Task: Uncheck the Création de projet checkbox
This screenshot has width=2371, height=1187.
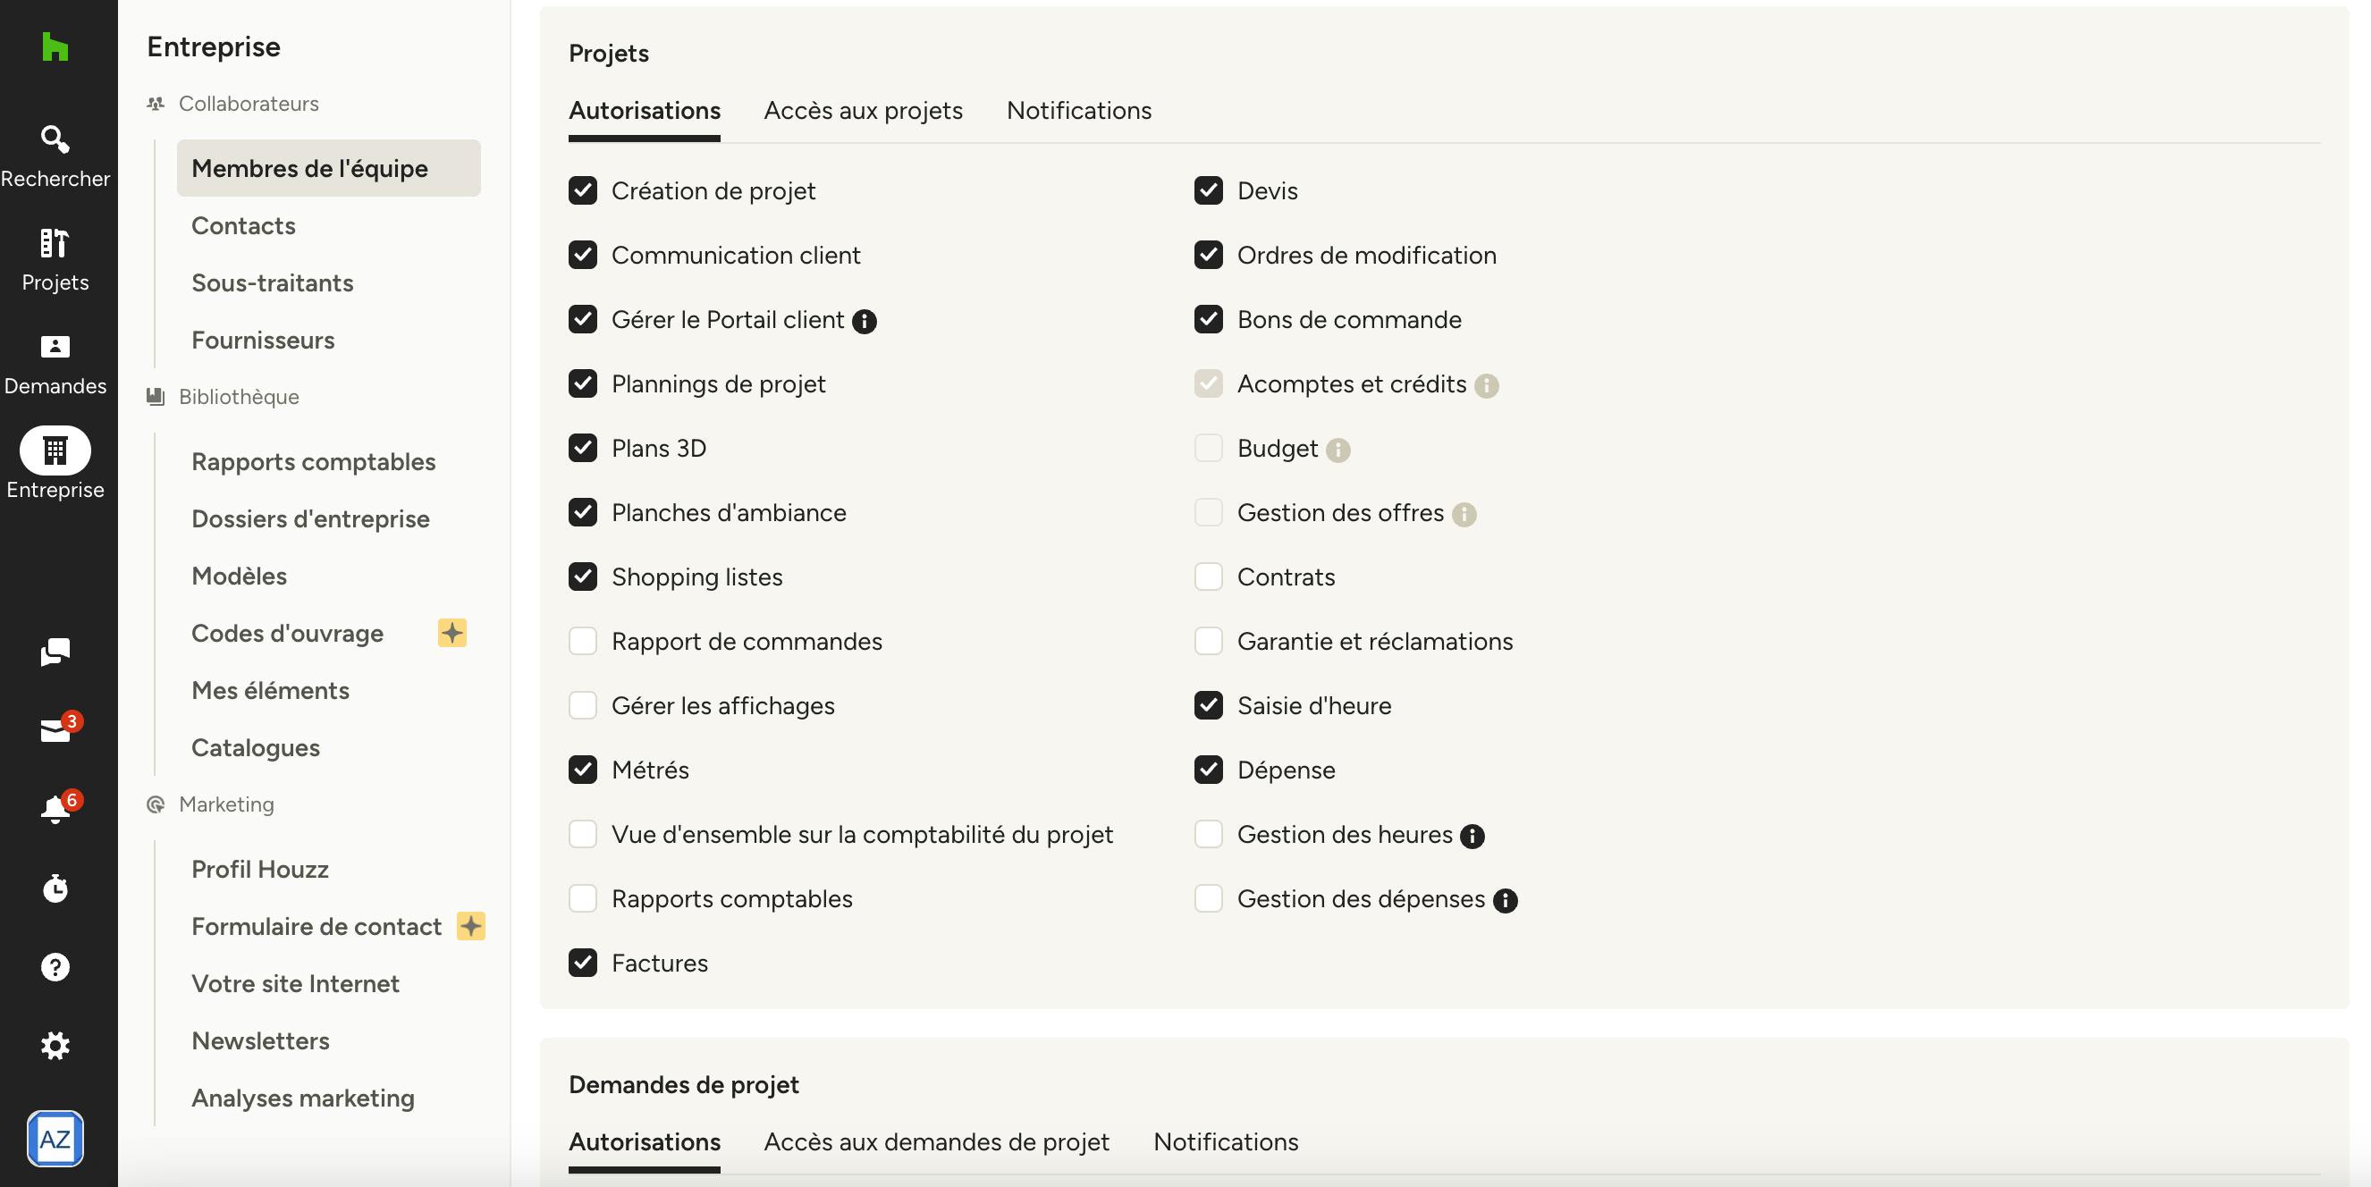Action: point(583,190)
